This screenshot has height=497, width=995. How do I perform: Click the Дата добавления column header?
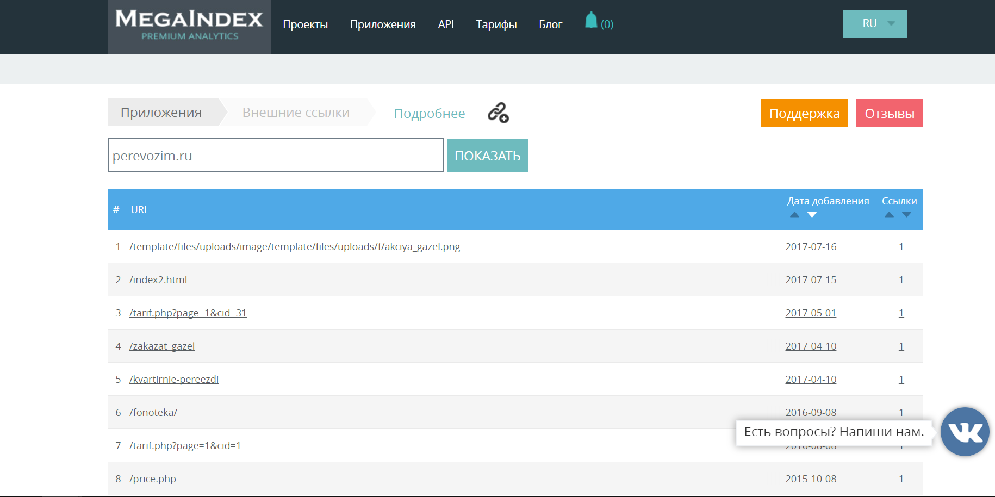tap(828, 201)
